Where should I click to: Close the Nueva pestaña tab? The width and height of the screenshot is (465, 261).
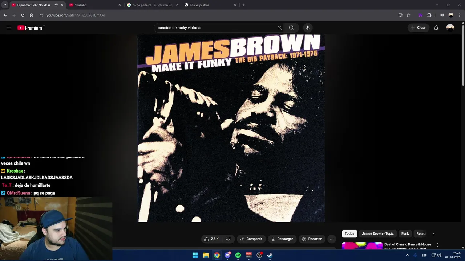pyautogui.click(x=235, y=5)
